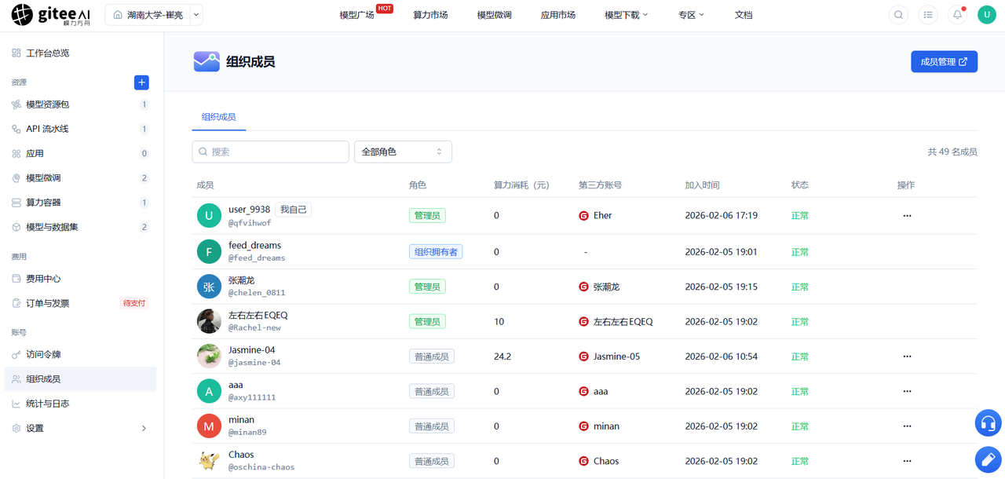
Task: Open the green U user avatar menu
Action: pyautogui.click(x=987, y=15)
